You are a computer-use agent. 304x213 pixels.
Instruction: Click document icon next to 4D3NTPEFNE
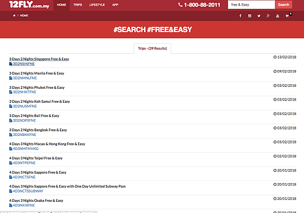(11, 163)
